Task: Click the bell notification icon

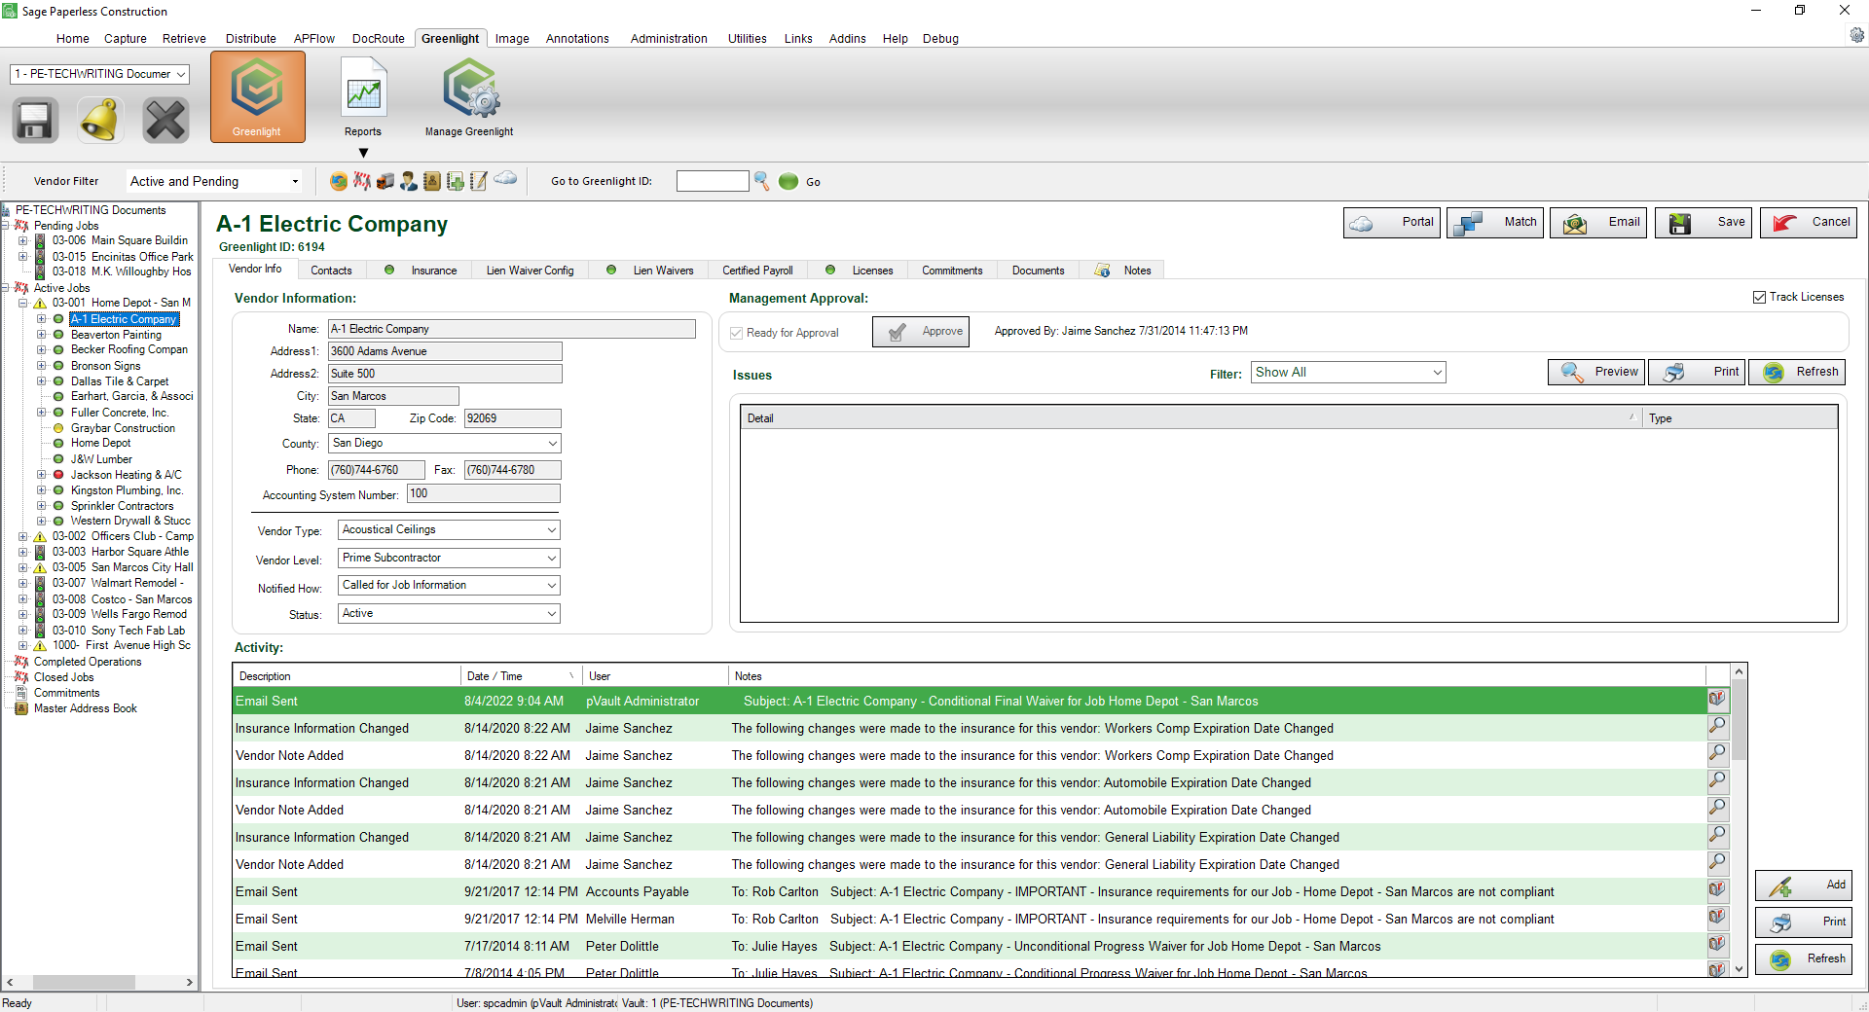Action: tap(100, 121)
